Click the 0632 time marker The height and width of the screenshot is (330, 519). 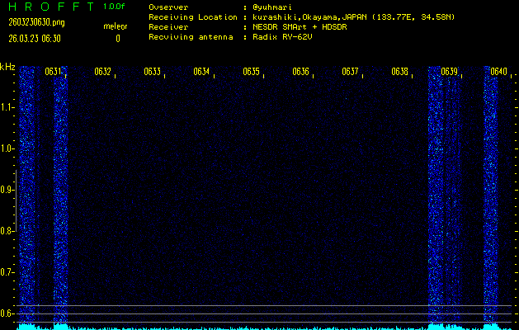click(x=102, y=72)
